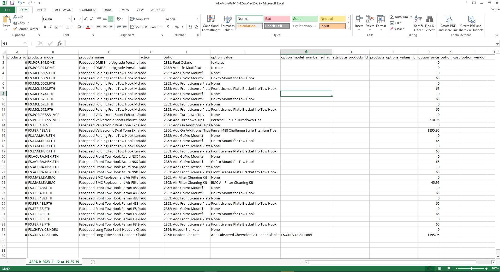
Task: Open Sort & Filter dropdown
Action: (419, 23)
